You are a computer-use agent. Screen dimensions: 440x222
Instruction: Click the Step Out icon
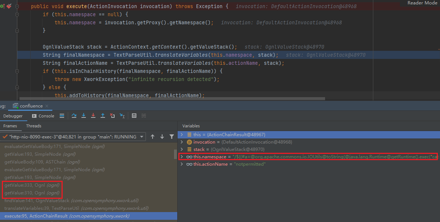pos(103,116)
